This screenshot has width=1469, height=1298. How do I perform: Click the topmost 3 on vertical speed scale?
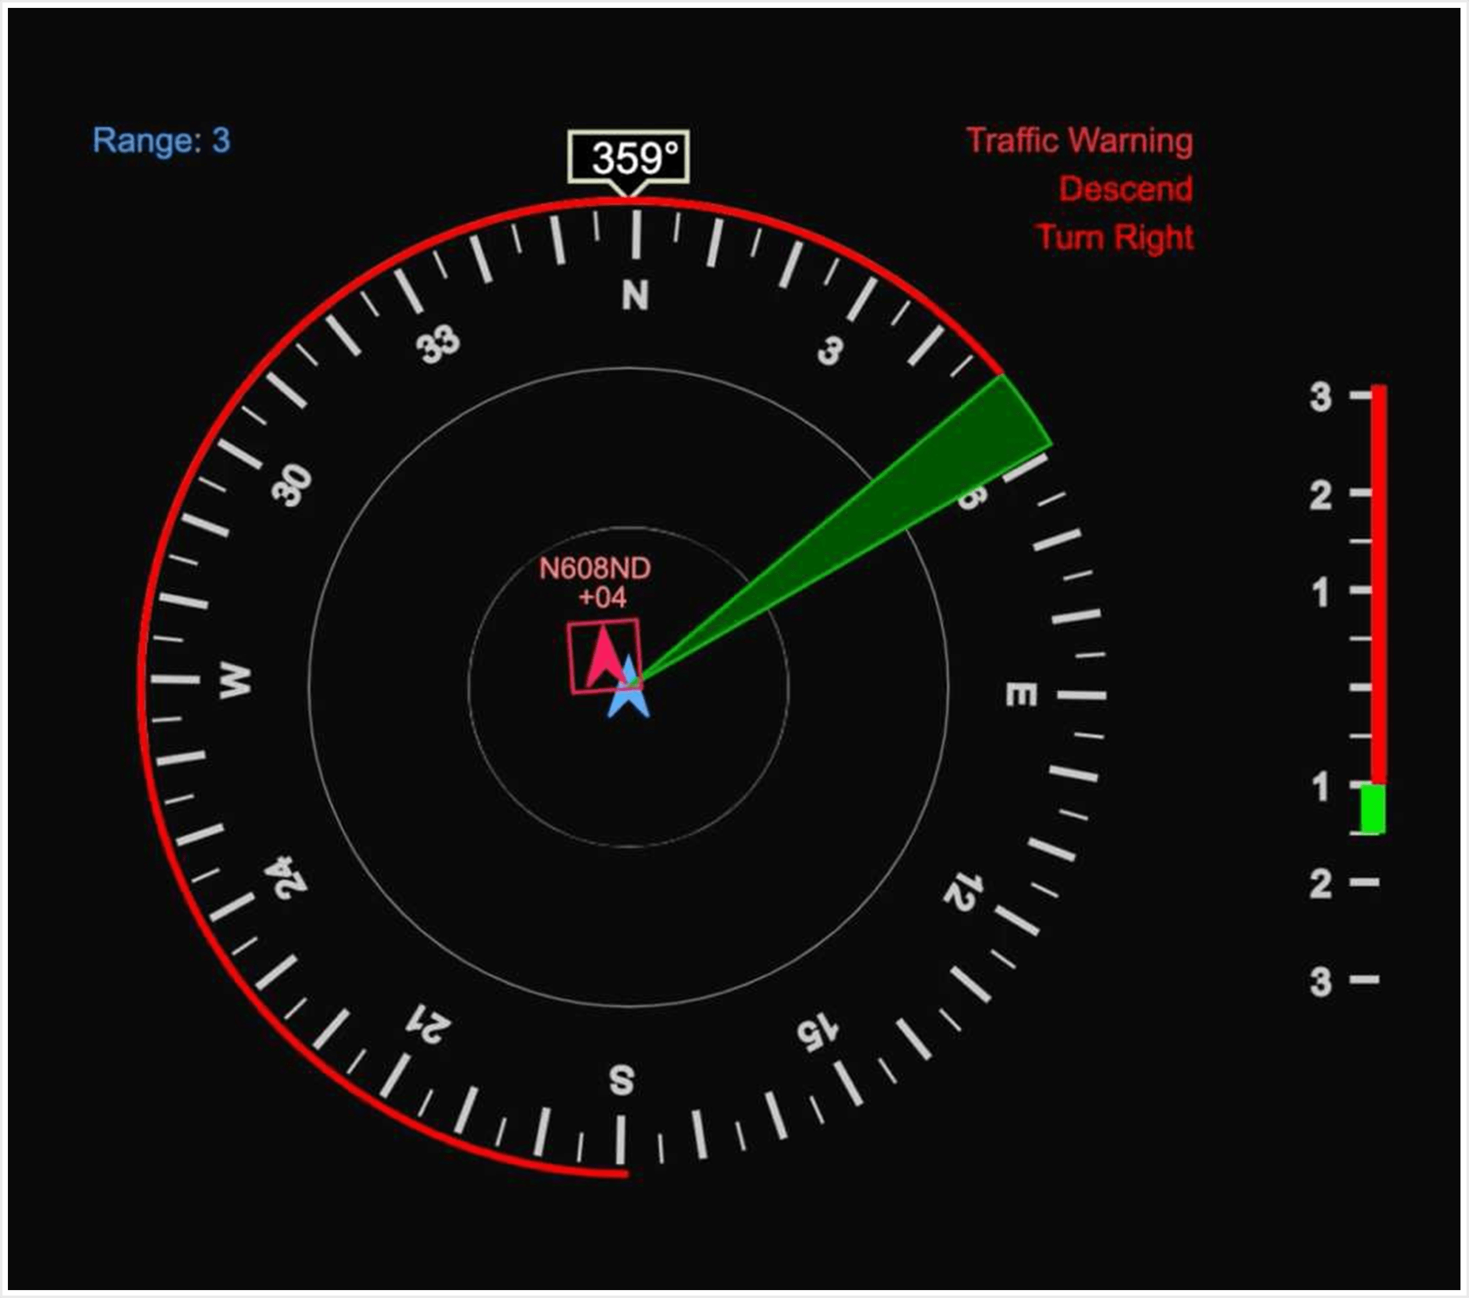tap(1320, 397)
